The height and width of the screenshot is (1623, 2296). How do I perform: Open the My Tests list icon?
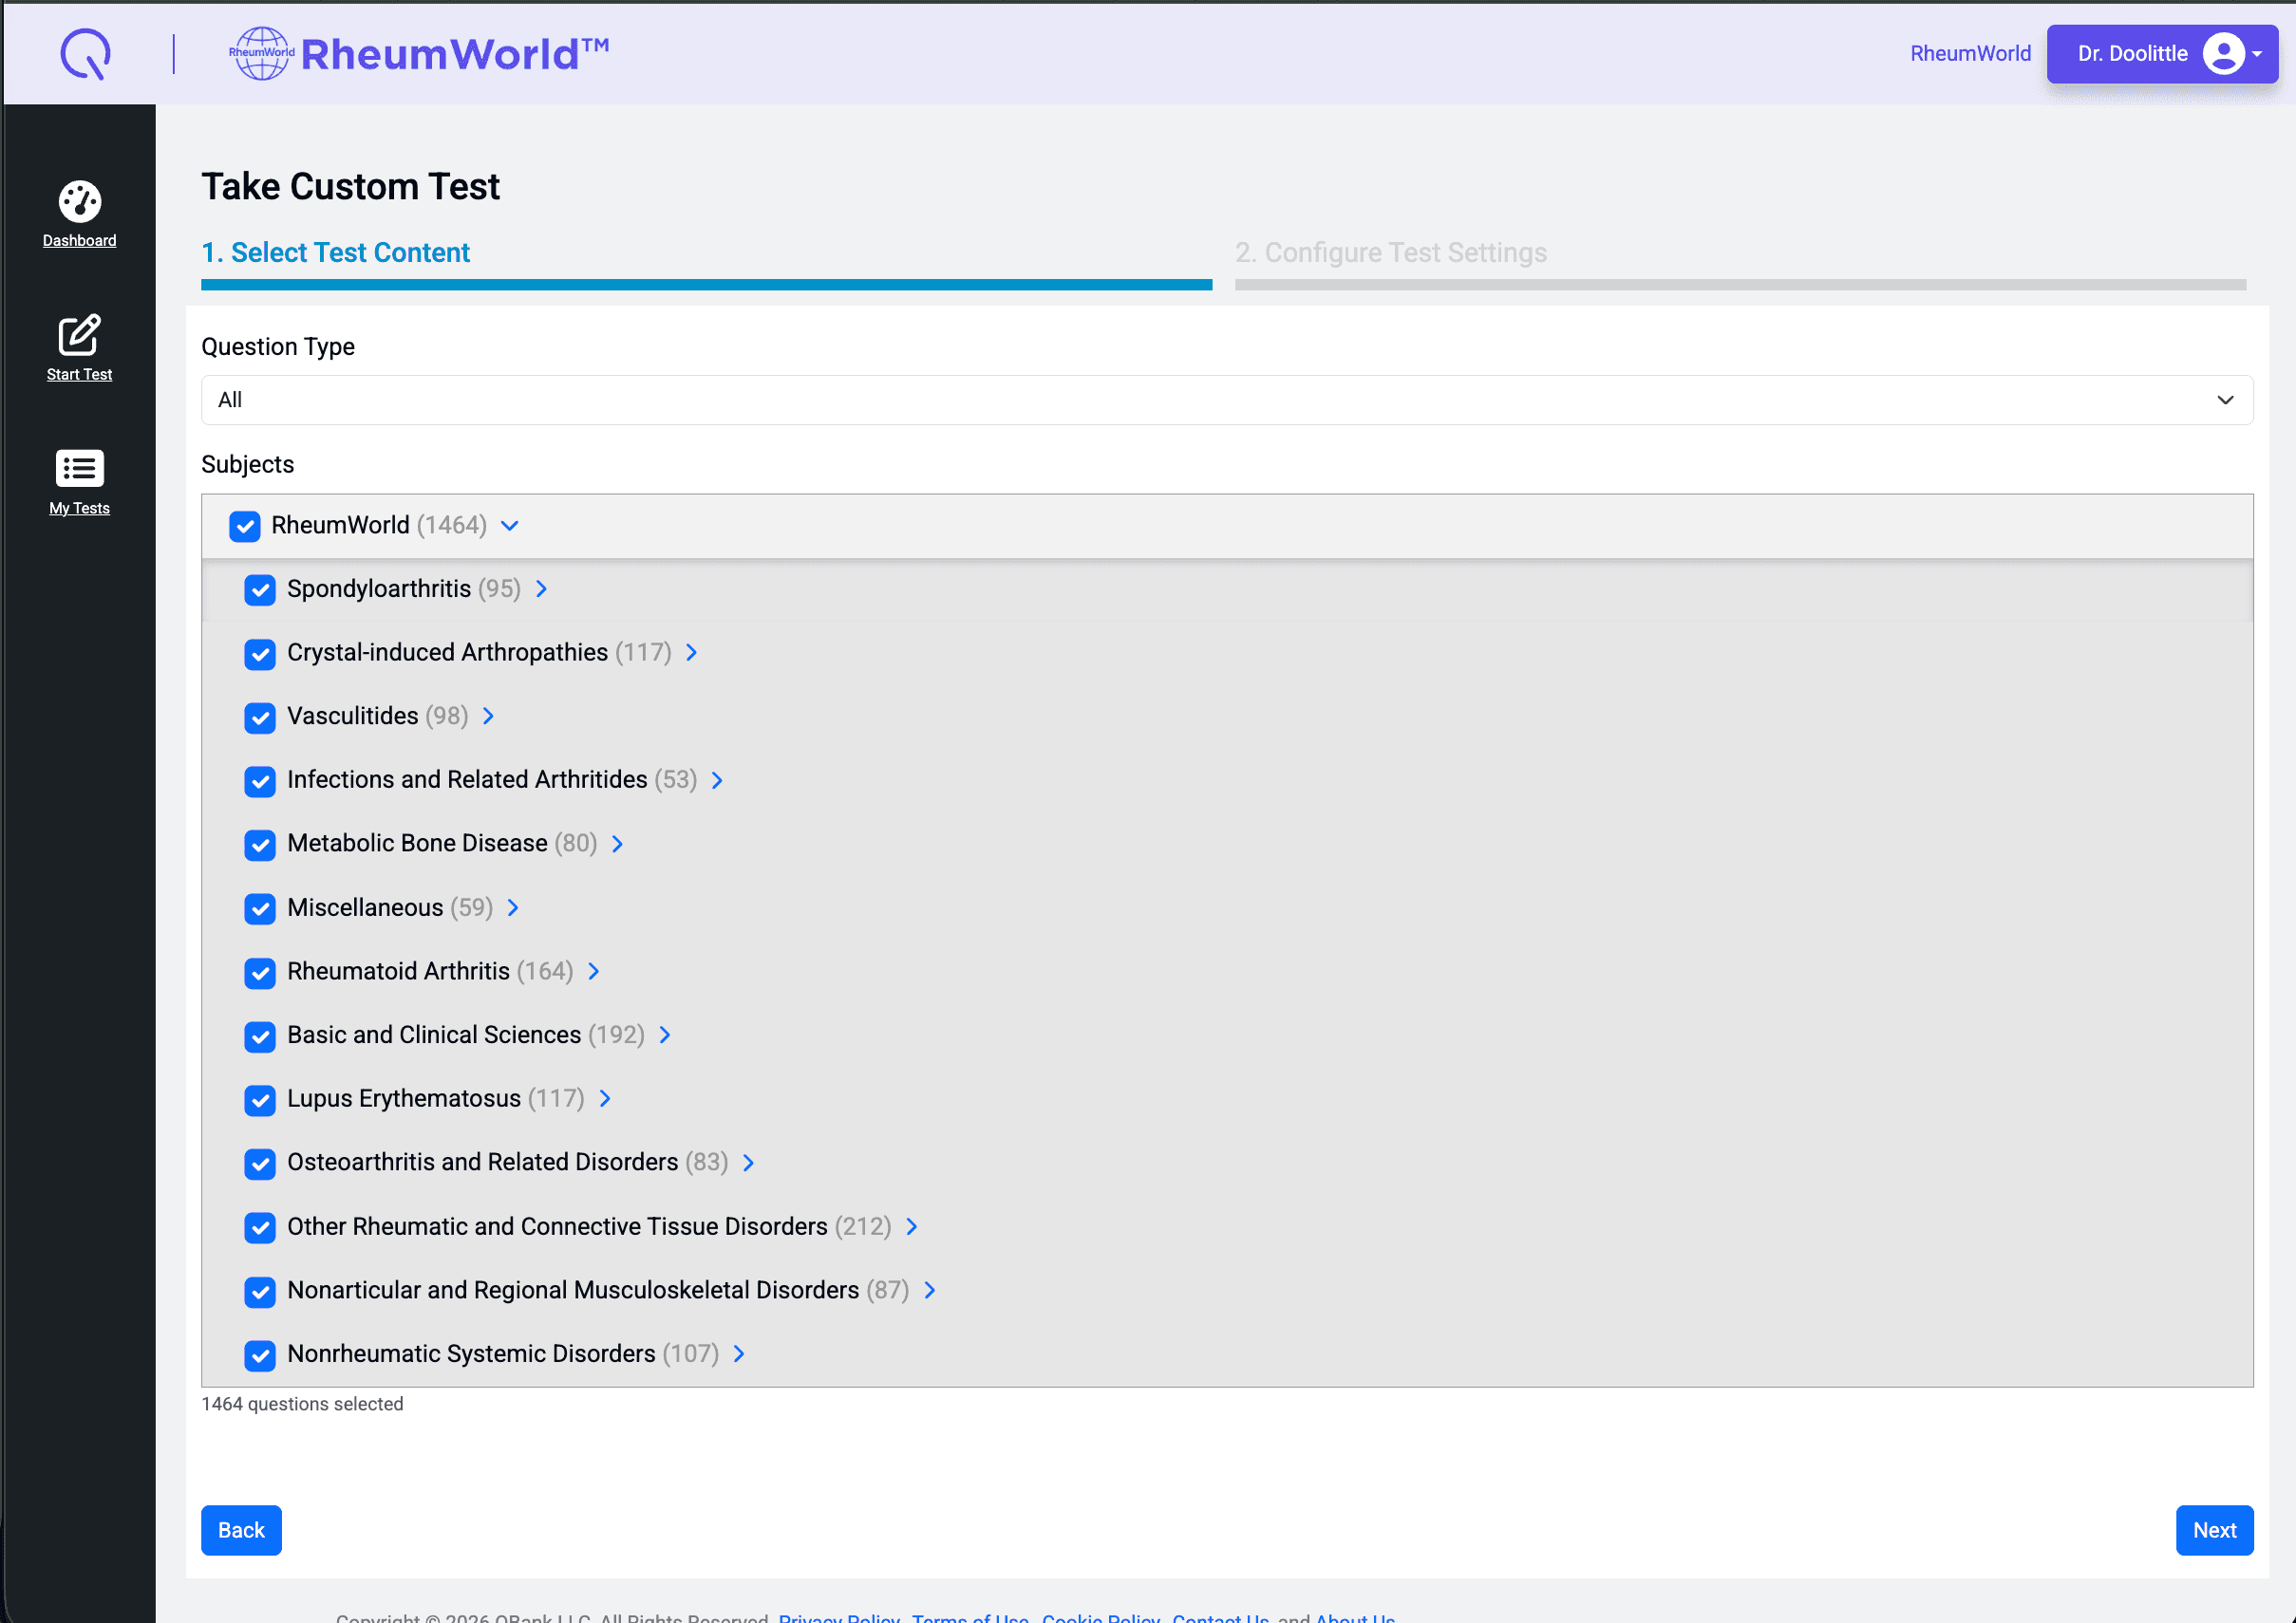(79, 468)
